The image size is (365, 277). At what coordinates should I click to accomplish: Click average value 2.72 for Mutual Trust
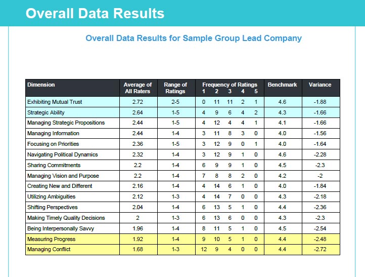pyautogui.click(x=138, y=102)
